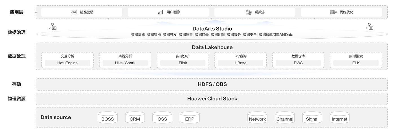Click the left developer user icon
Viewport: 395px width, 132px height.
point(53,27)
